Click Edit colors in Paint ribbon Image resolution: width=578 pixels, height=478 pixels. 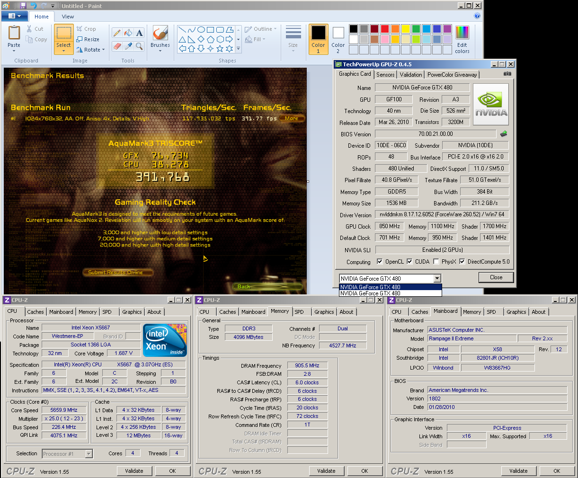(x=462, y=39)
